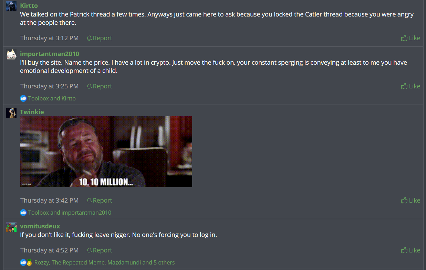Open Twinkie's painting avatar

tap(11, 113)
